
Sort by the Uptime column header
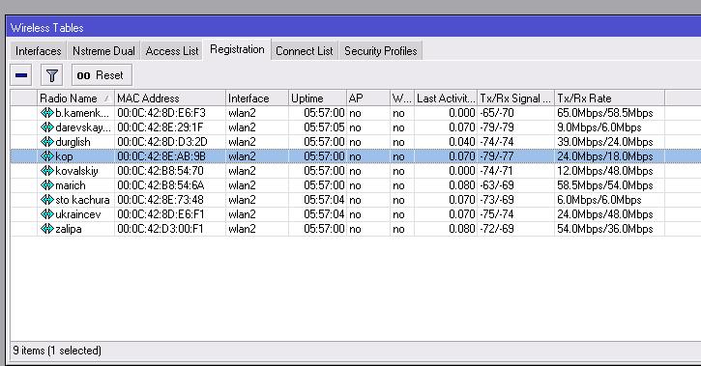click(x=317, y=99)
